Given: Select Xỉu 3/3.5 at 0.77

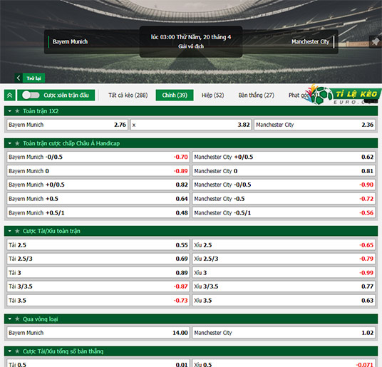Looking at the screenshot, I should [284, 286].
